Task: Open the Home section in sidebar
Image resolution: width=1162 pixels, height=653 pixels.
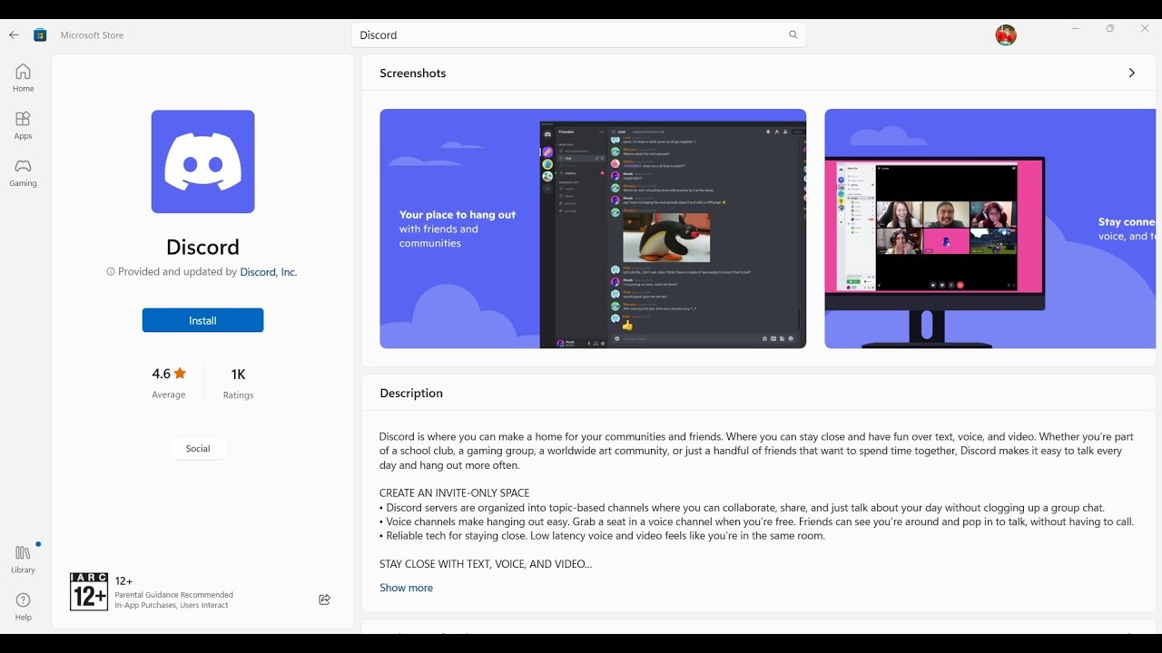Action: tap(23, 78)
